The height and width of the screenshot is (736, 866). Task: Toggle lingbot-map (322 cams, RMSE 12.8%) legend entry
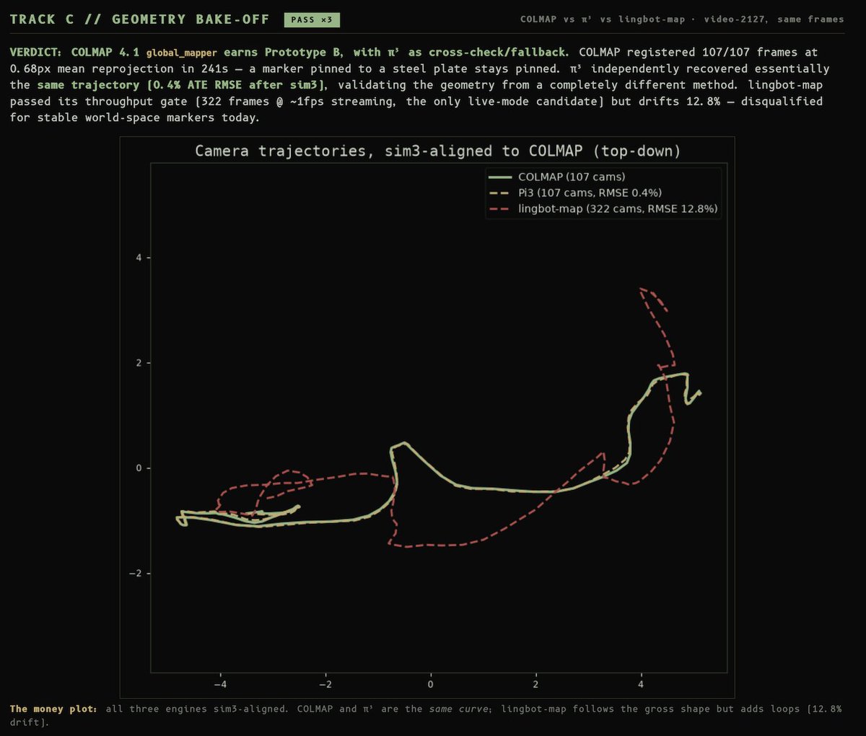coord(603,209)
